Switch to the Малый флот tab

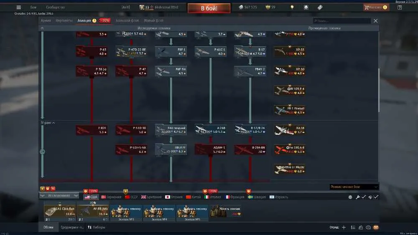coord(153,20)
